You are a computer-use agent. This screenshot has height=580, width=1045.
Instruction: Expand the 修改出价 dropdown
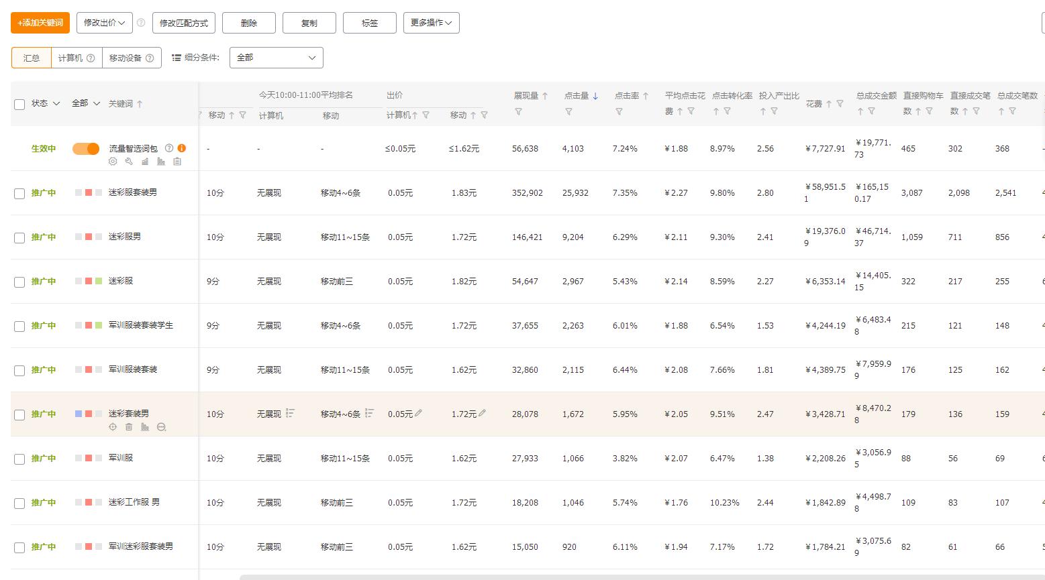click(x=104, y=22)
